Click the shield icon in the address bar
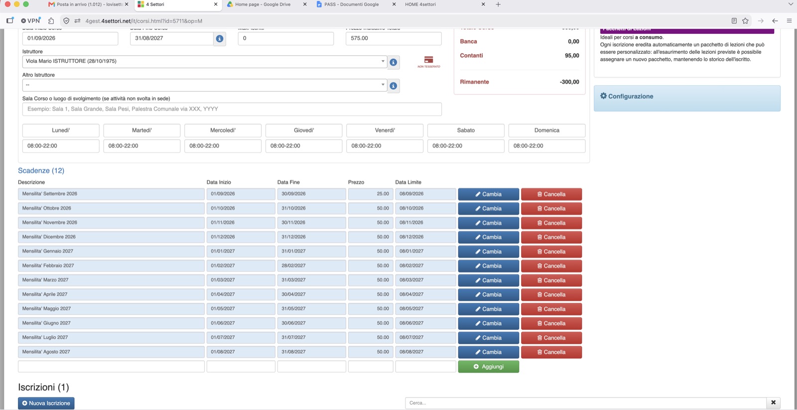The height and width of the screenshot is (410, 797). 66,20
